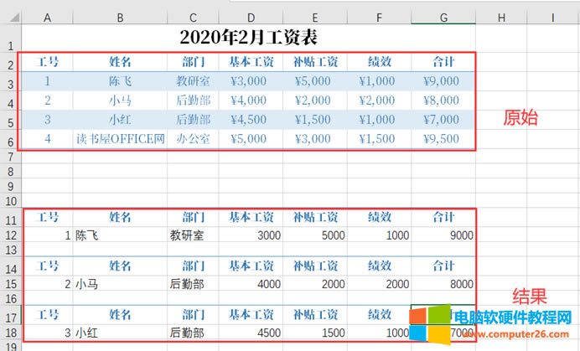
Task: Select row 9 header
Action: pos(10,185)
